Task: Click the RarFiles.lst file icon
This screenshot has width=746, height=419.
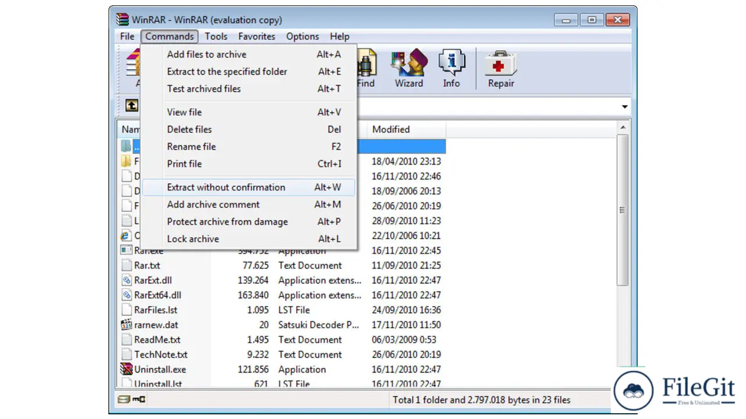Action: pos(126,310)
